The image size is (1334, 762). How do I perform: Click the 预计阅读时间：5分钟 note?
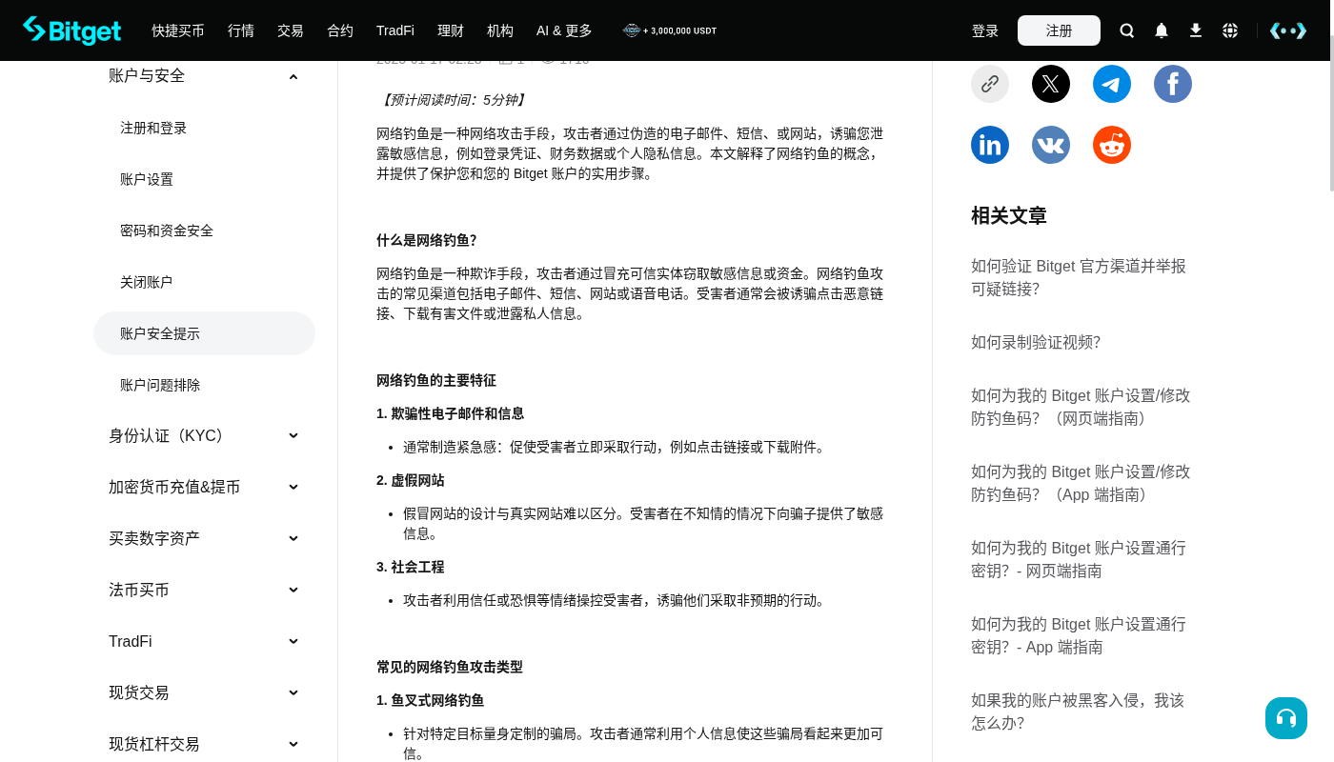coord(453,100)
